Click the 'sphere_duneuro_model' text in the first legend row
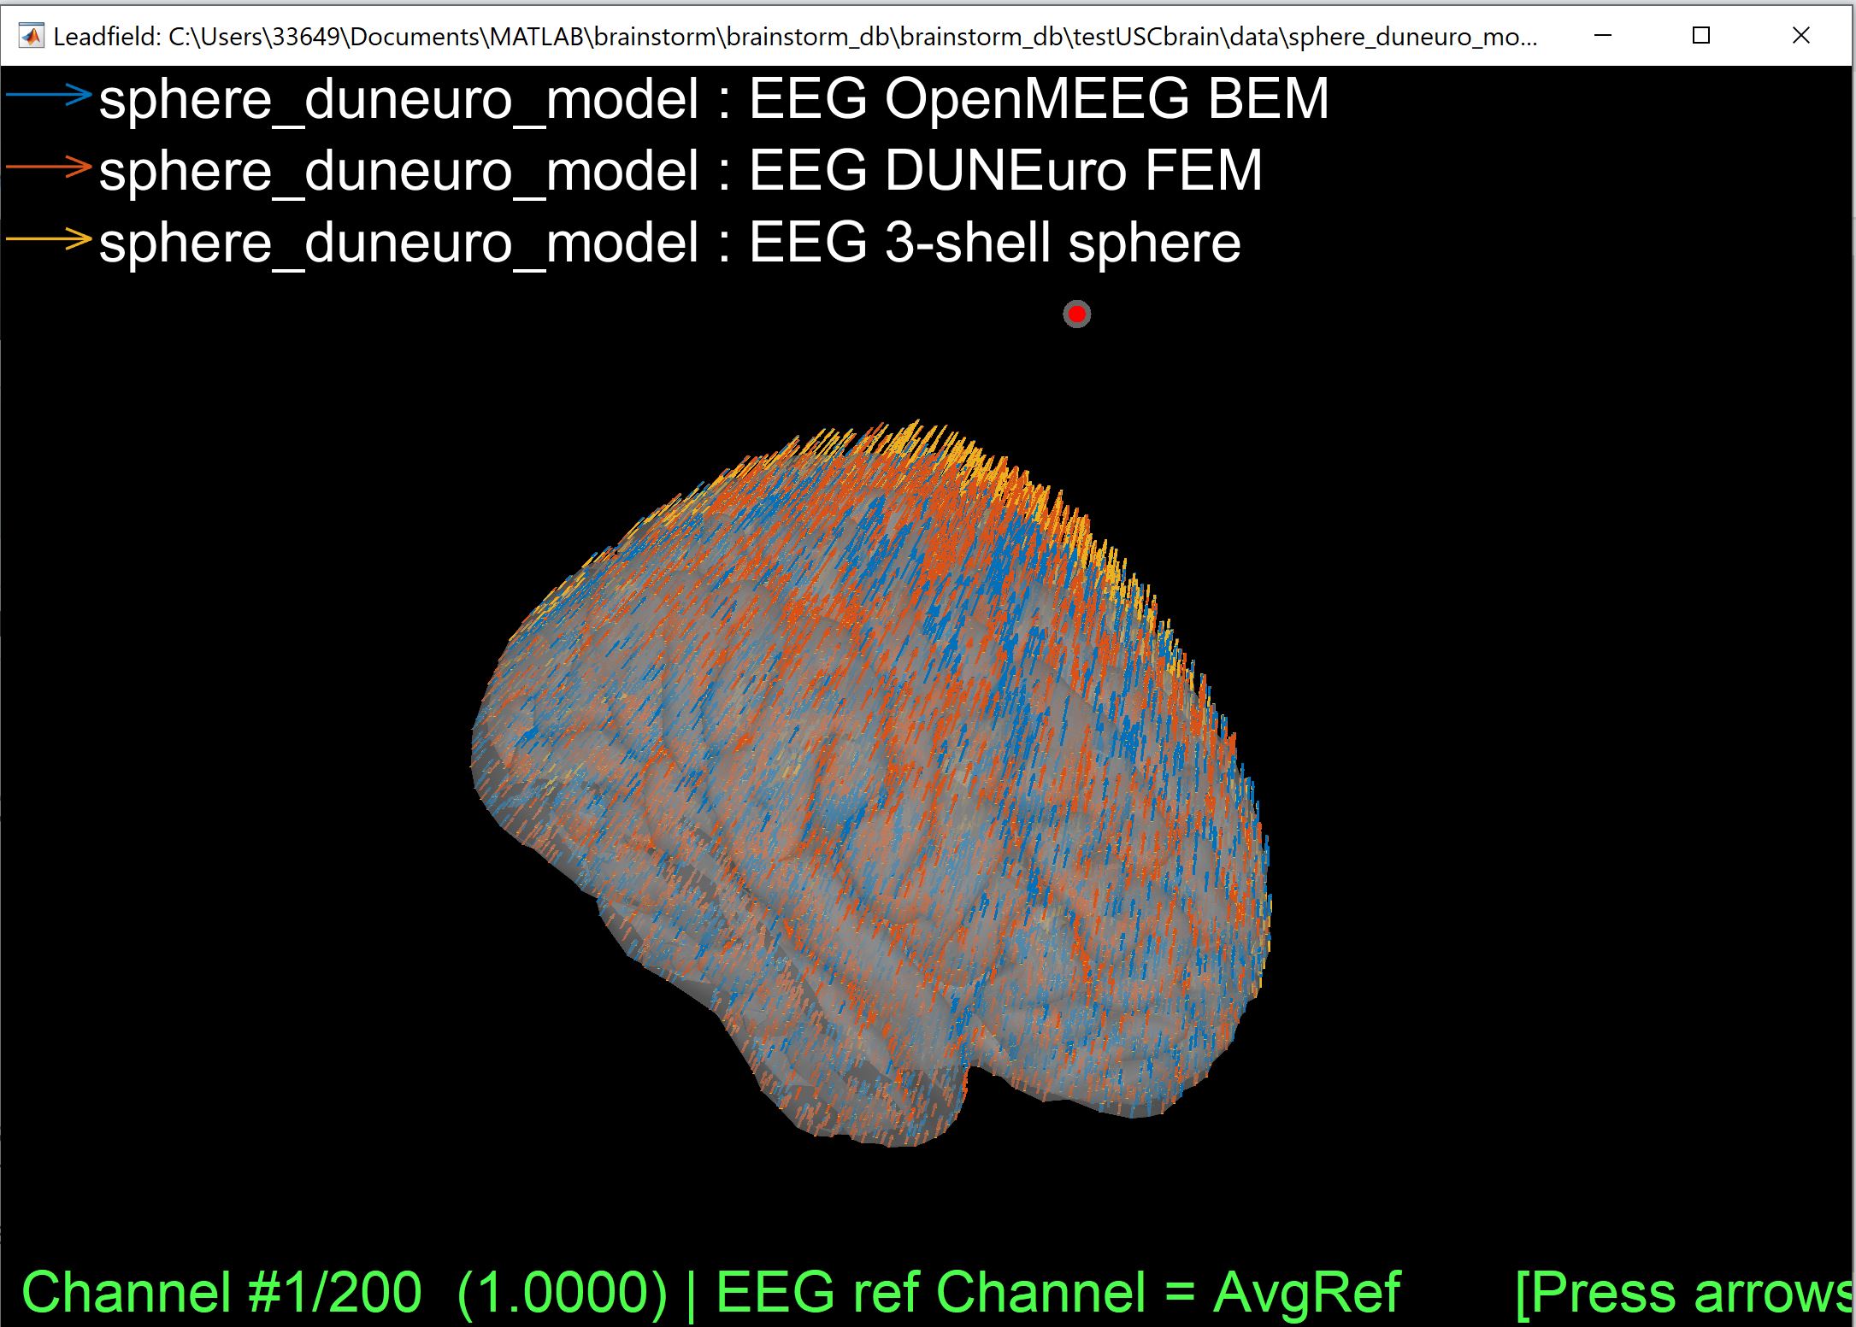This screenshot has height=1327, width=1856. [x=399, y=99]
